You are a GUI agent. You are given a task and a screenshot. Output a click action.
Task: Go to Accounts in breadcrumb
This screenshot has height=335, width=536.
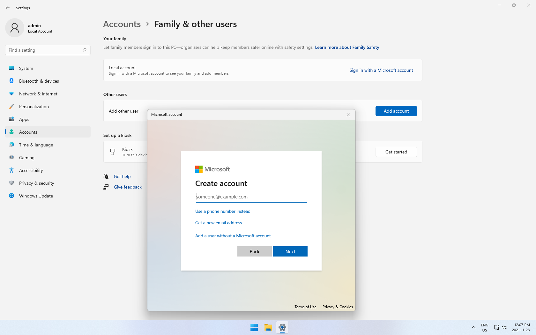(x=122, y=24)
